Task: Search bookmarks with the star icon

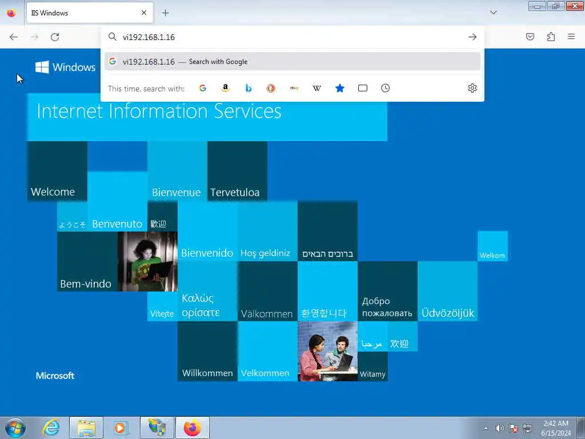Action: click(x=340, y=88)
